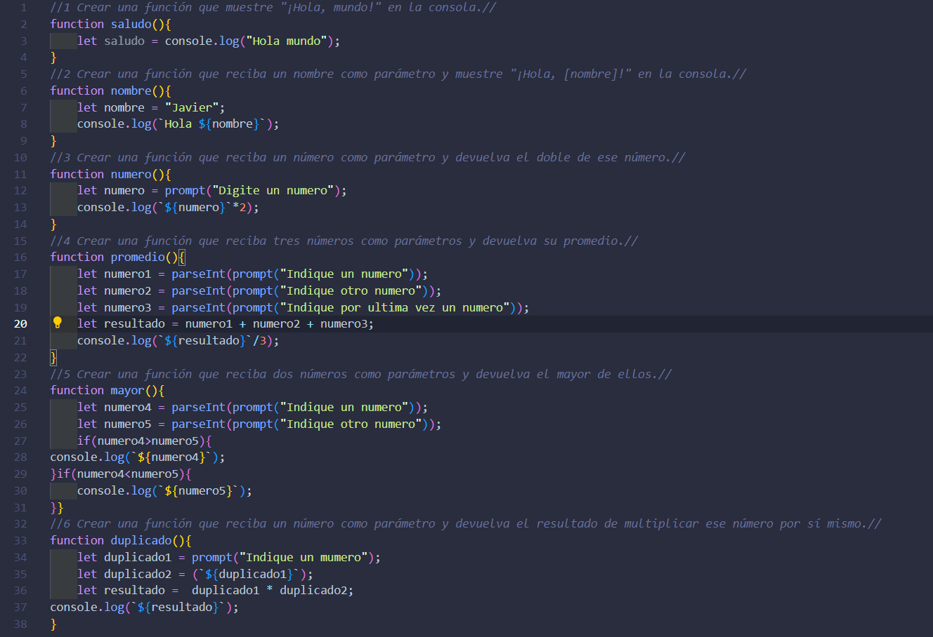
Task: Click the function name "duplicado" on line 33
Action: click(141, 540)
